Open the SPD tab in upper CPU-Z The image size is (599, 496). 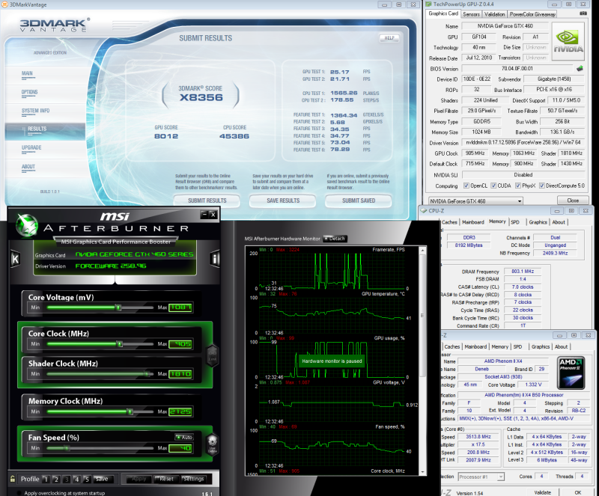tap(515, 222)
